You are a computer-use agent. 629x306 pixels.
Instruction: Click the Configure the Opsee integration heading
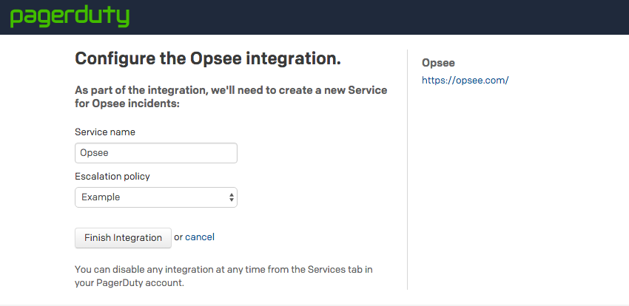coord(208,58)
